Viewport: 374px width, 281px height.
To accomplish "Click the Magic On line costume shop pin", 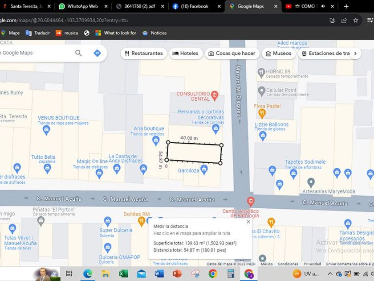I will click(99, 174).
